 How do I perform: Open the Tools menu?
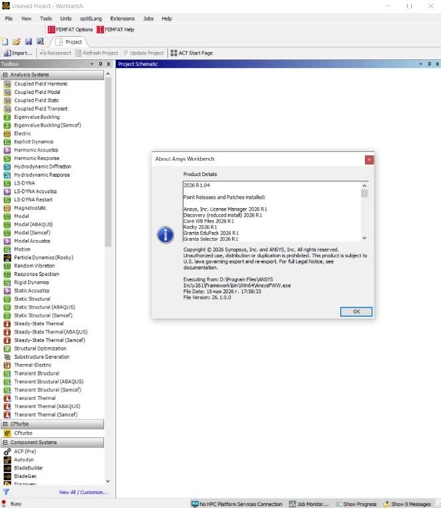[46, 19]
